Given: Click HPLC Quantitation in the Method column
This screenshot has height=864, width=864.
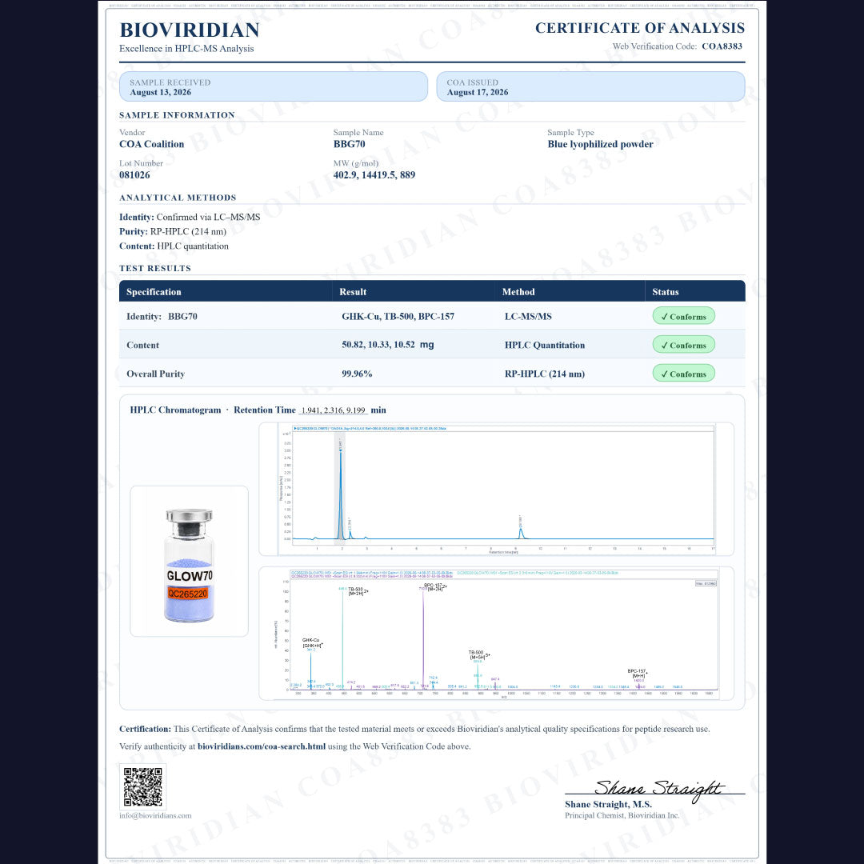Looking at the screenshot, I should point(545,345).
